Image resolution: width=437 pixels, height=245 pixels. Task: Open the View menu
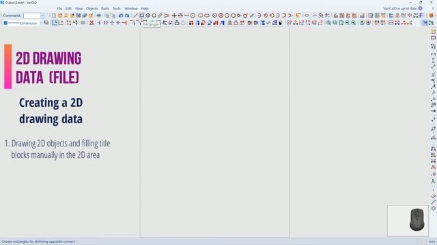click(x=79, y=9)
